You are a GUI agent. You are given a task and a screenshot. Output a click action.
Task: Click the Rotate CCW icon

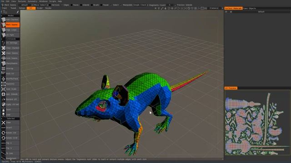click(x=3, y=138)
